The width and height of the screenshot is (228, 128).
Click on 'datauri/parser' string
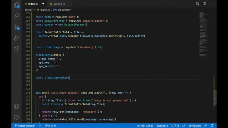93,21
